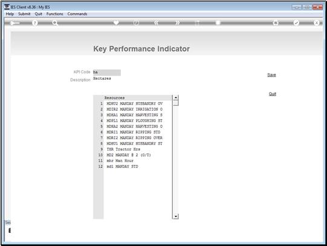This screenshot has height=246, width=327.
Task: Open the help question mark icon
Action: tap(35, 23)
